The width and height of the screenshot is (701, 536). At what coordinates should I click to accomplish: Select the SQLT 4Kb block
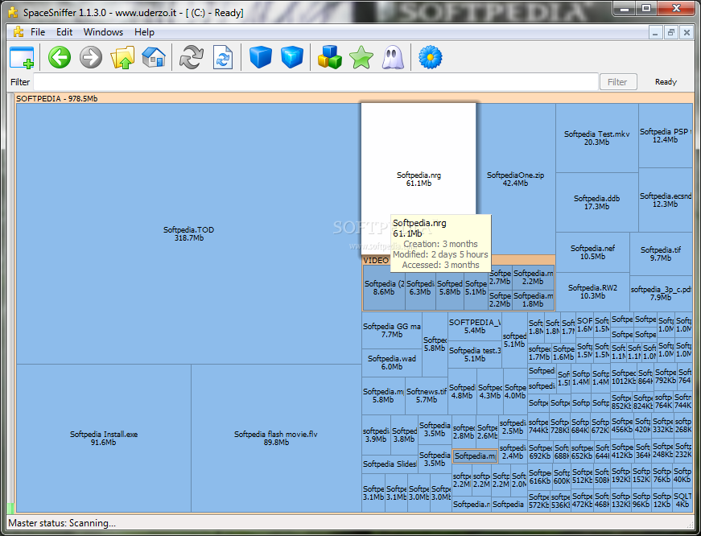tap(682, 501)
